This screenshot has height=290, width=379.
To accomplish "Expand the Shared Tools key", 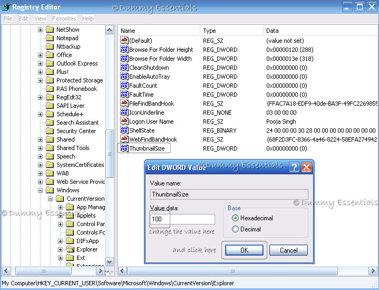I will coord(41,148).
